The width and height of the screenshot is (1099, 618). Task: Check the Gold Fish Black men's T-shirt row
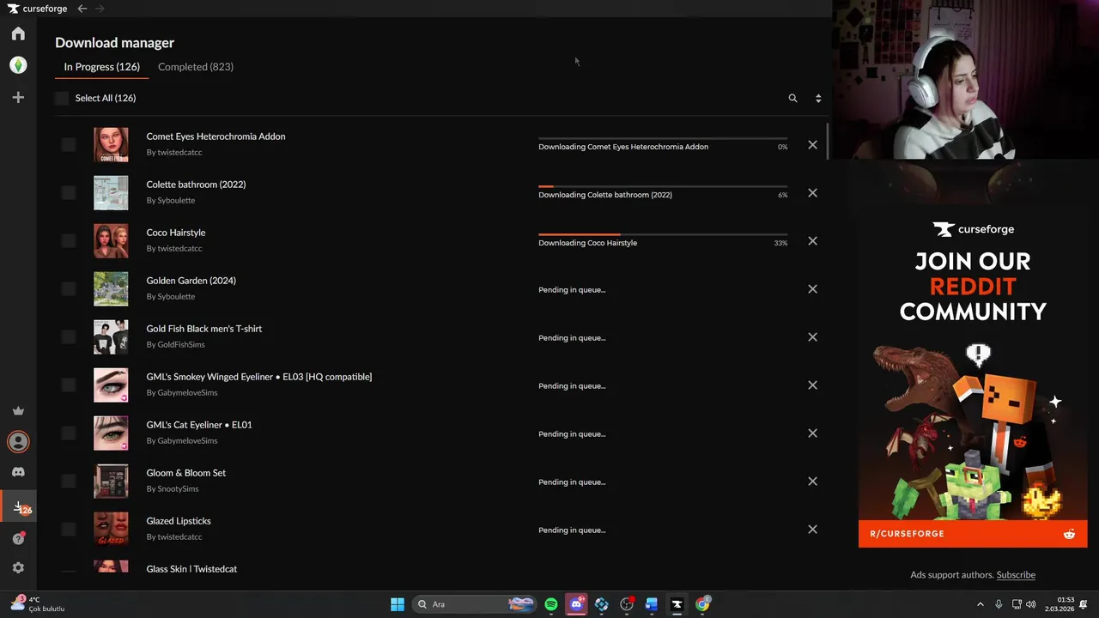click(69, 337)
